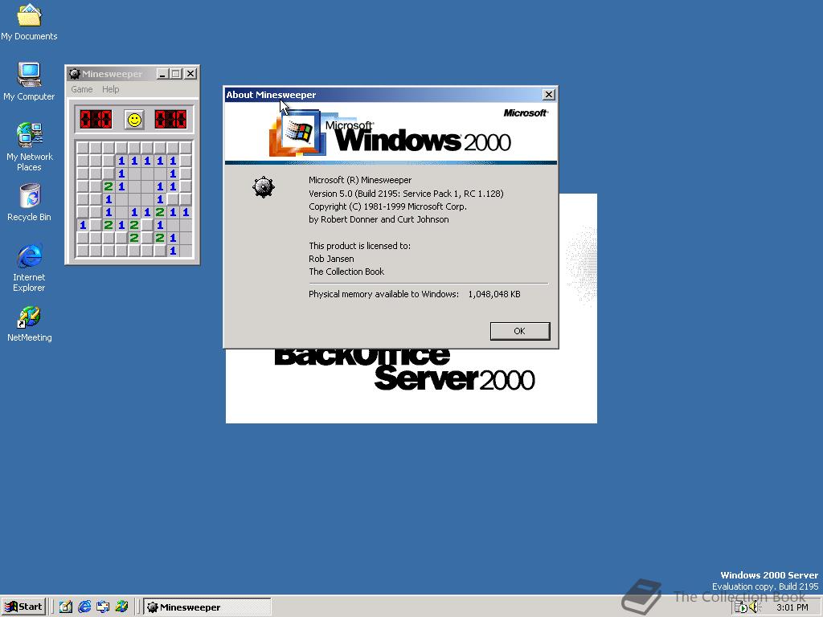The height and width of the screenshot is (617, 823).
Task: Click the smiley face reset button
Action: pyautogui.click(x=134, y=120)
